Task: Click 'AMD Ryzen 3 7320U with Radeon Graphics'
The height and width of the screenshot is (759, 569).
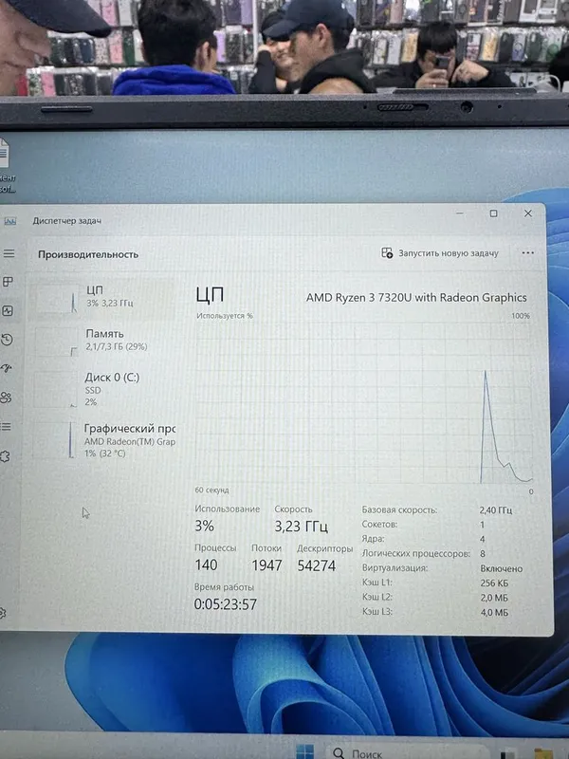Action: coord(416,297)
